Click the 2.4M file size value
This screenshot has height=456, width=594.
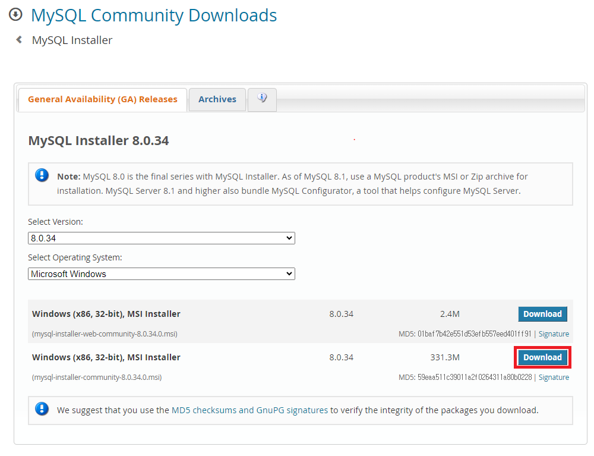[450, 314]
